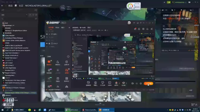Screen dimensions: 200x112
Task: Click the speaker volume icon in bottom bar
Action: [x=123, y=83]
